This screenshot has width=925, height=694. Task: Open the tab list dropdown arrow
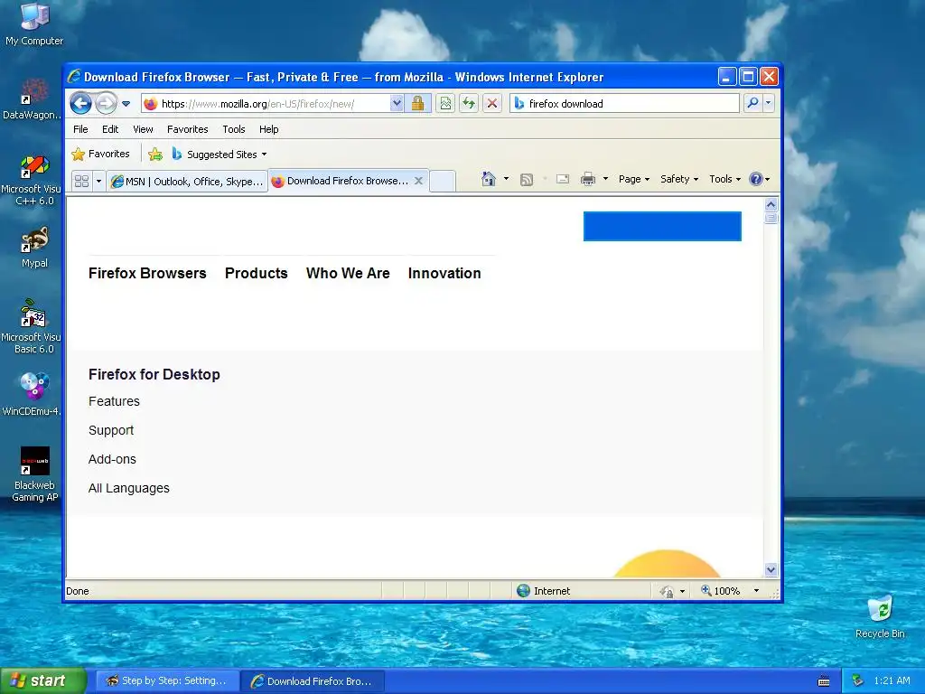98,181
